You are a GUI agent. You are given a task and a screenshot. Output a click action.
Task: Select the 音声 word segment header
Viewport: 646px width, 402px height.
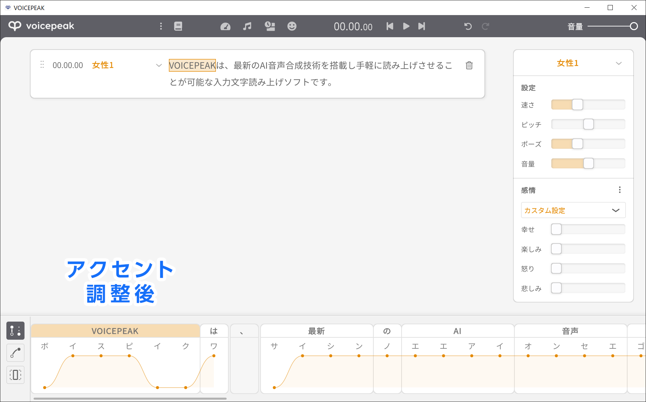570,331
